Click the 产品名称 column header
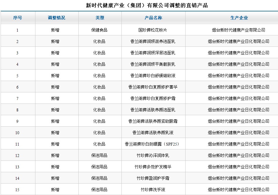Image resolution: width=278 pixels, height=195 pixels. 153,18
